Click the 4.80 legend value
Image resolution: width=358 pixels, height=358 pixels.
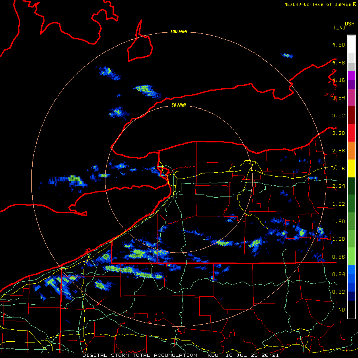(339, 45)
